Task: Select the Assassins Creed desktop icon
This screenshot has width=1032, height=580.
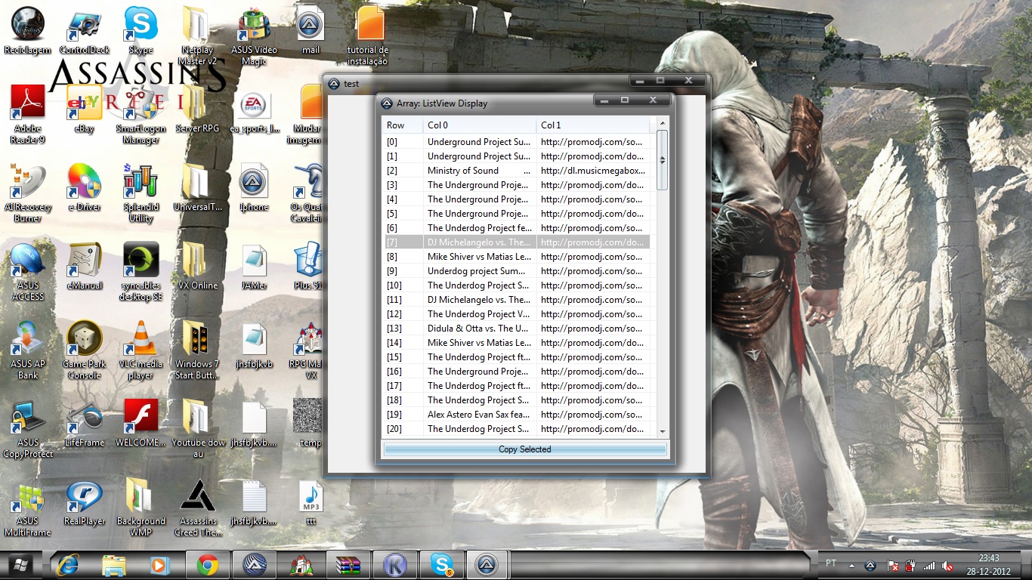Action: click(x=198, y=506)
